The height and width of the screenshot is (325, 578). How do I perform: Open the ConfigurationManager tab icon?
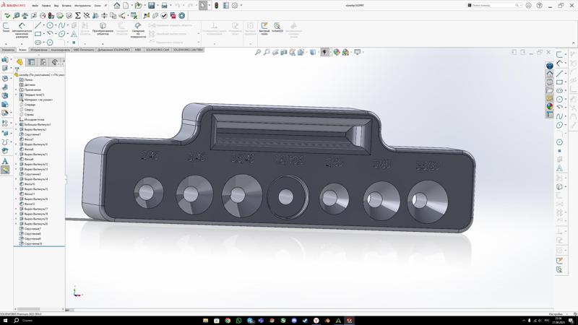(43, 62)
